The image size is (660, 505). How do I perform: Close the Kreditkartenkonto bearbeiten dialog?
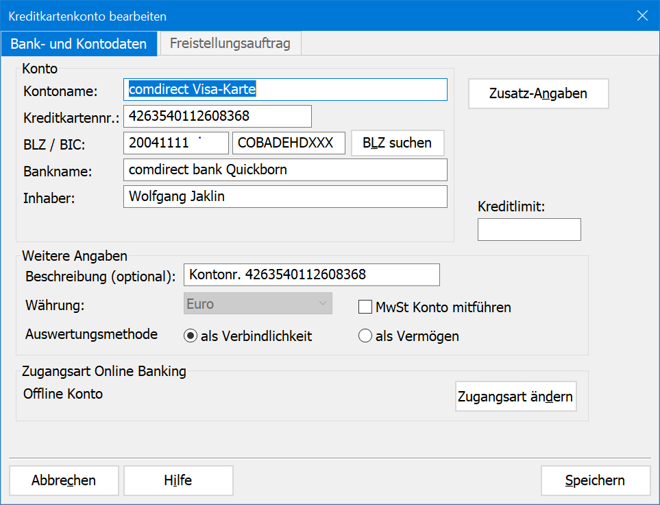[x=642, y=16]
